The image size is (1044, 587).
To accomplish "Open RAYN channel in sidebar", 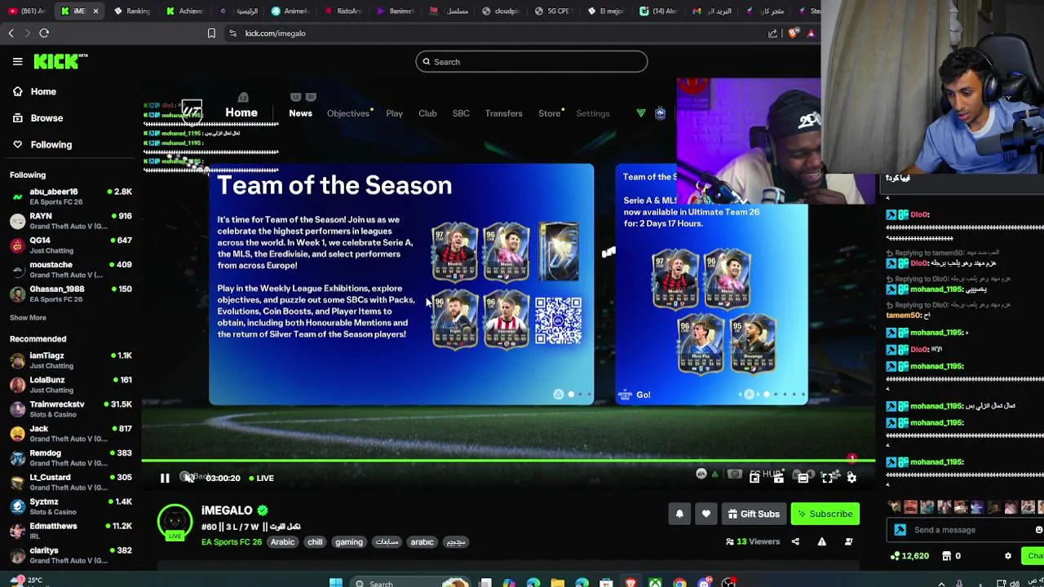I will point(70,221).
